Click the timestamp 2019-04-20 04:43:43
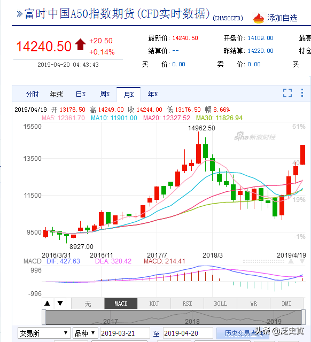The width and height of the screenshot is (311, 342). tap(68, 65)
